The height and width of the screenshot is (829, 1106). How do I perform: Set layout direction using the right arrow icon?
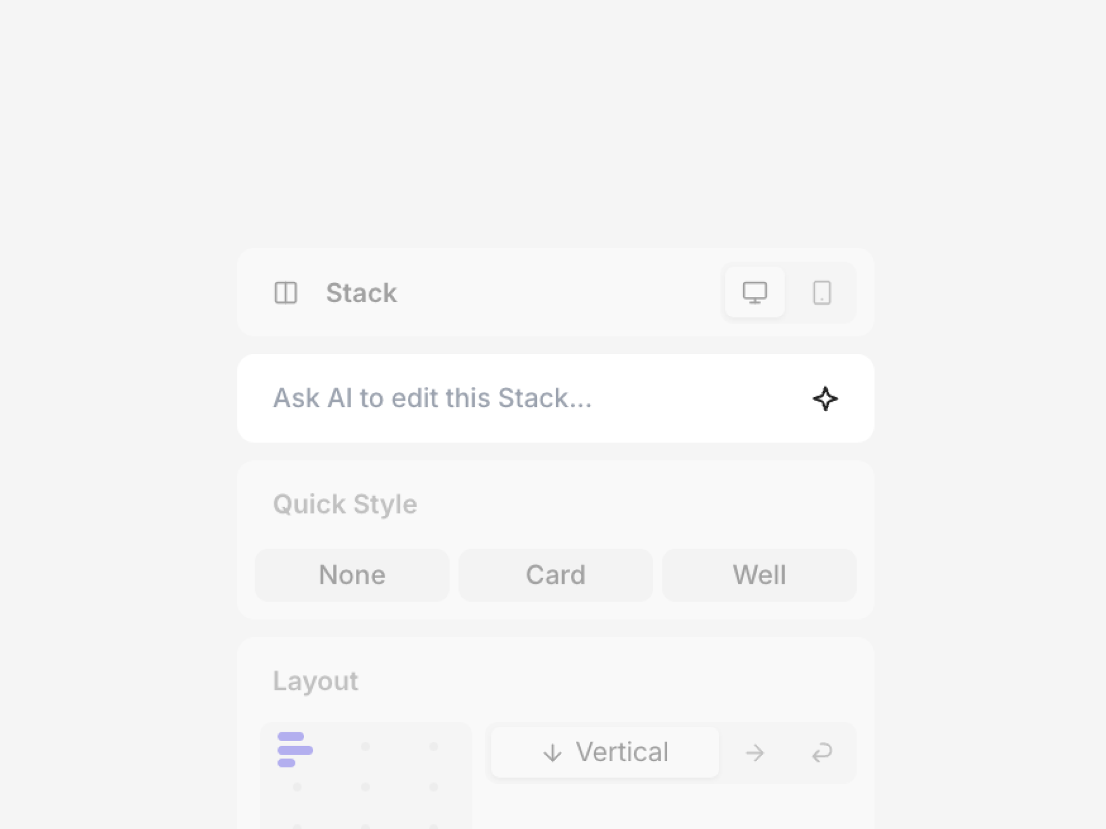pyautogui.click(x=755, y=752)
